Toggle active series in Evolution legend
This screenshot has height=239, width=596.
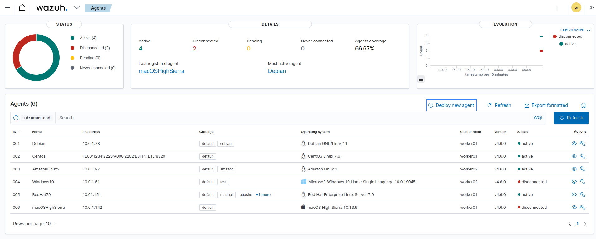coord(568,44)
